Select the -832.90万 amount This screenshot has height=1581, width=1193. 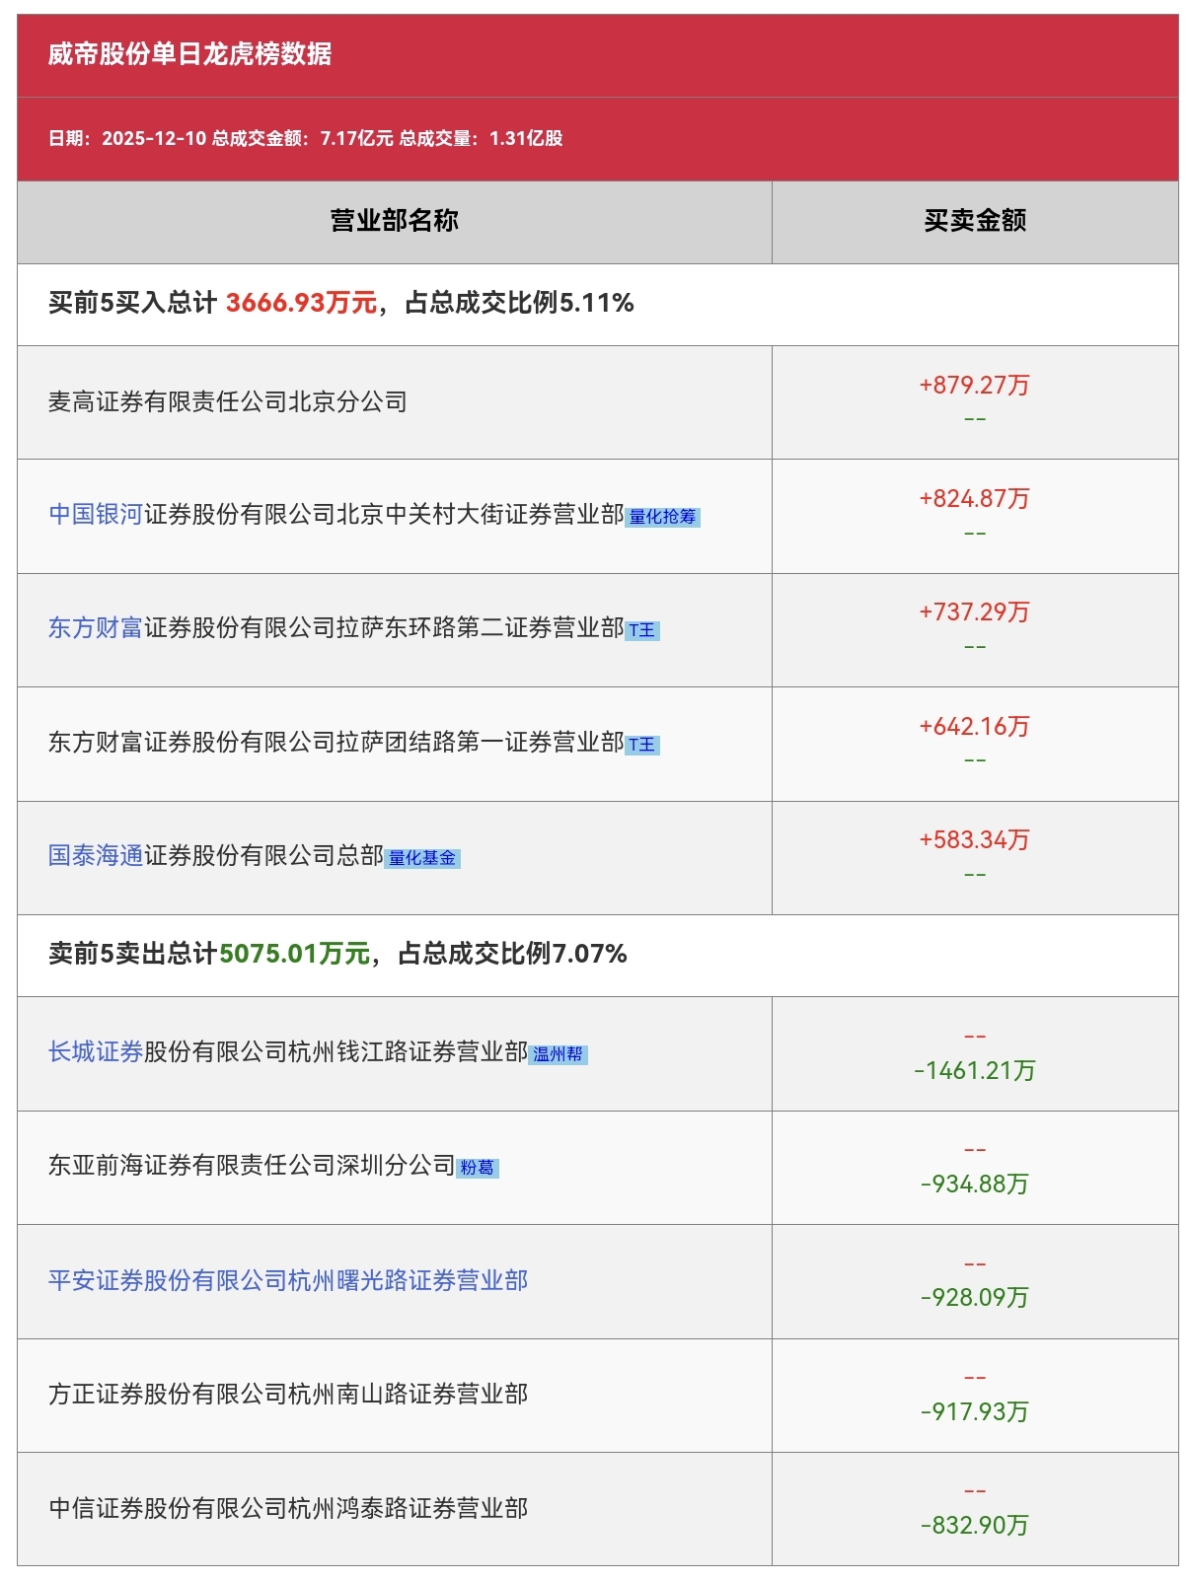(x=975, y=1525)
